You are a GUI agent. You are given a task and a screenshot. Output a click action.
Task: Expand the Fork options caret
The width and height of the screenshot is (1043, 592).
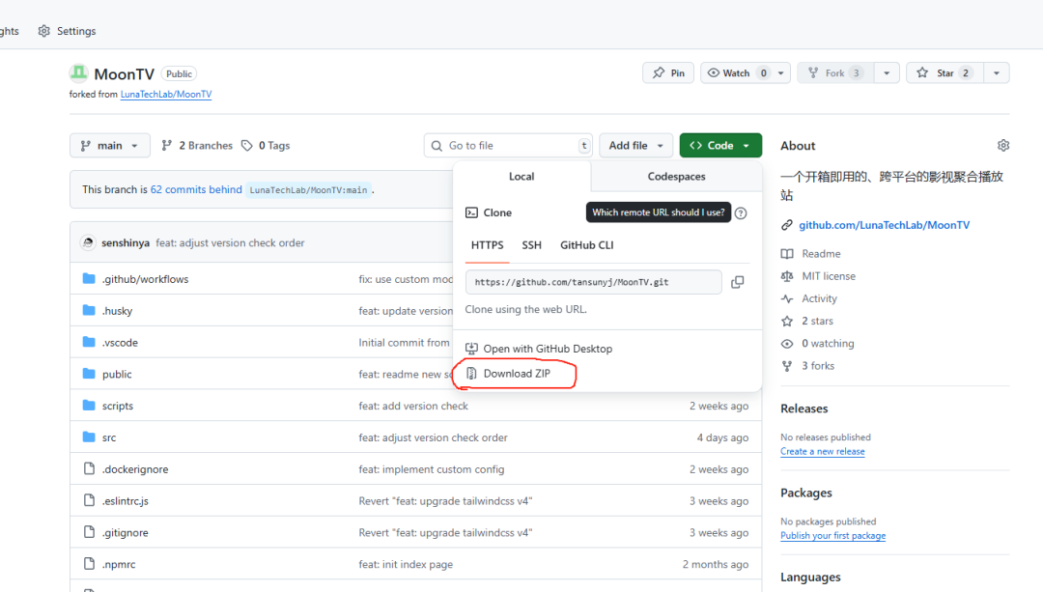pos(888,73)
